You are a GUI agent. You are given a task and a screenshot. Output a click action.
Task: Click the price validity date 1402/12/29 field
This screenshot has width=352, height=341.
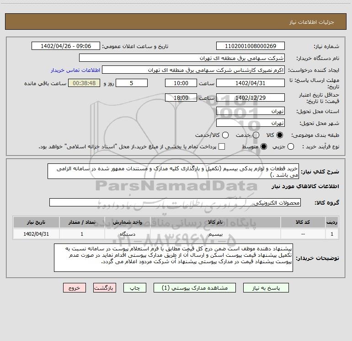[251, 98]
